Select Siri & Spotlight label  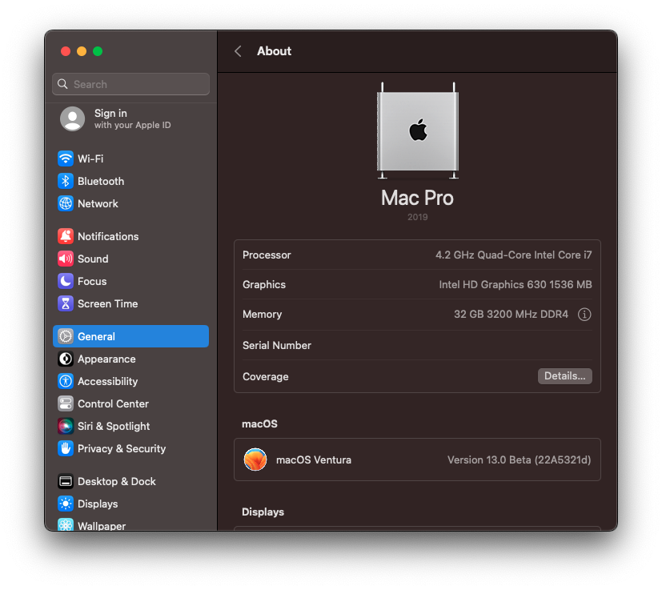pyautogui.click(x=114, y=426)
